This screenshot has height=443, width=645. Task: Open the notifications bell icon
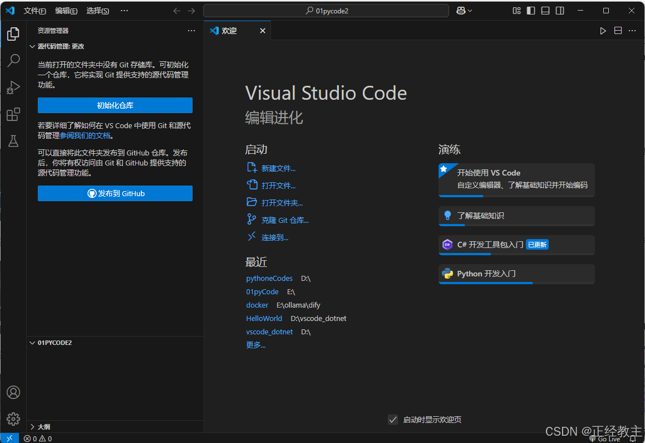pos(633,439)
